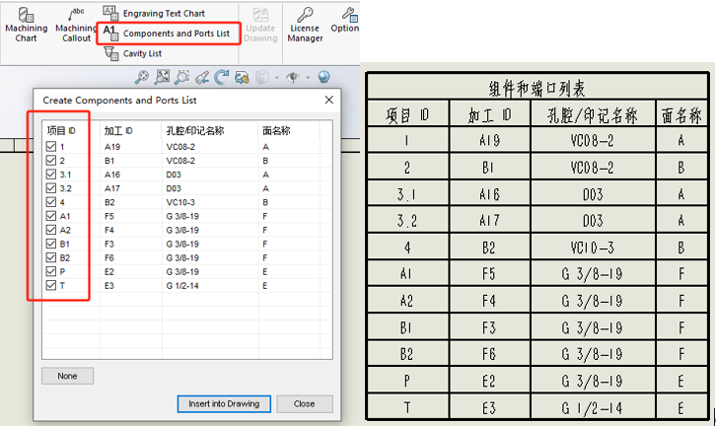Click the blue sphere appearance icon
Screen dimensions: 716x426
(323, 77)
